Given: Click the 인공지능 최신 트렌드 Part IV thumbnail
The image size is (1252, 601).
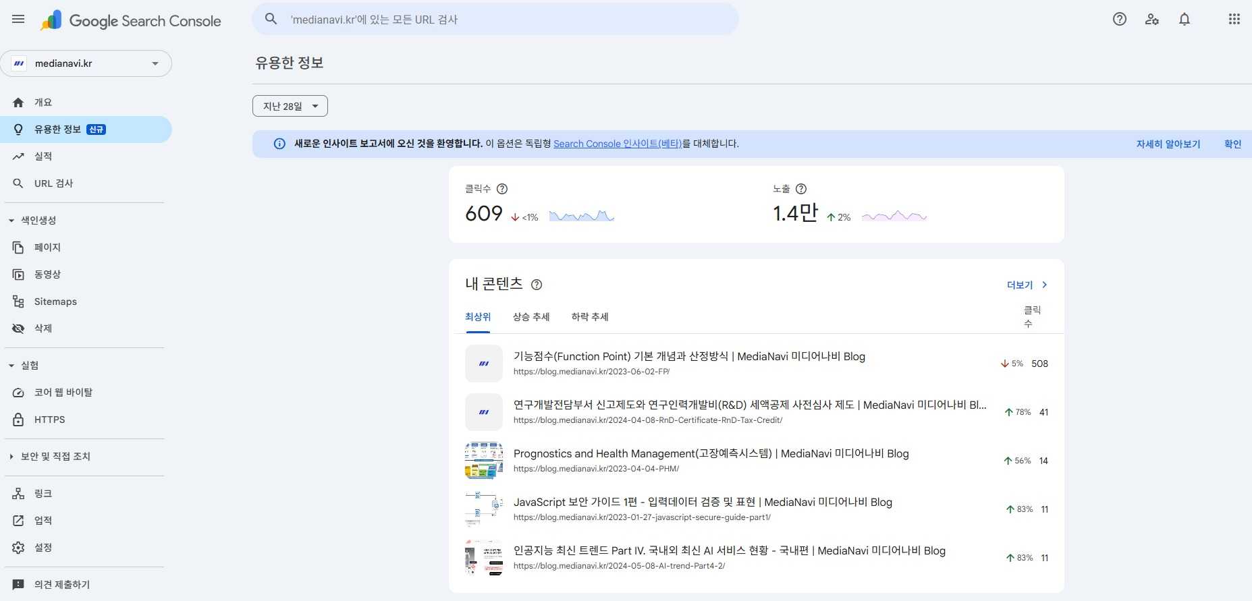Looking at the screenshot, I should point(484,558).
